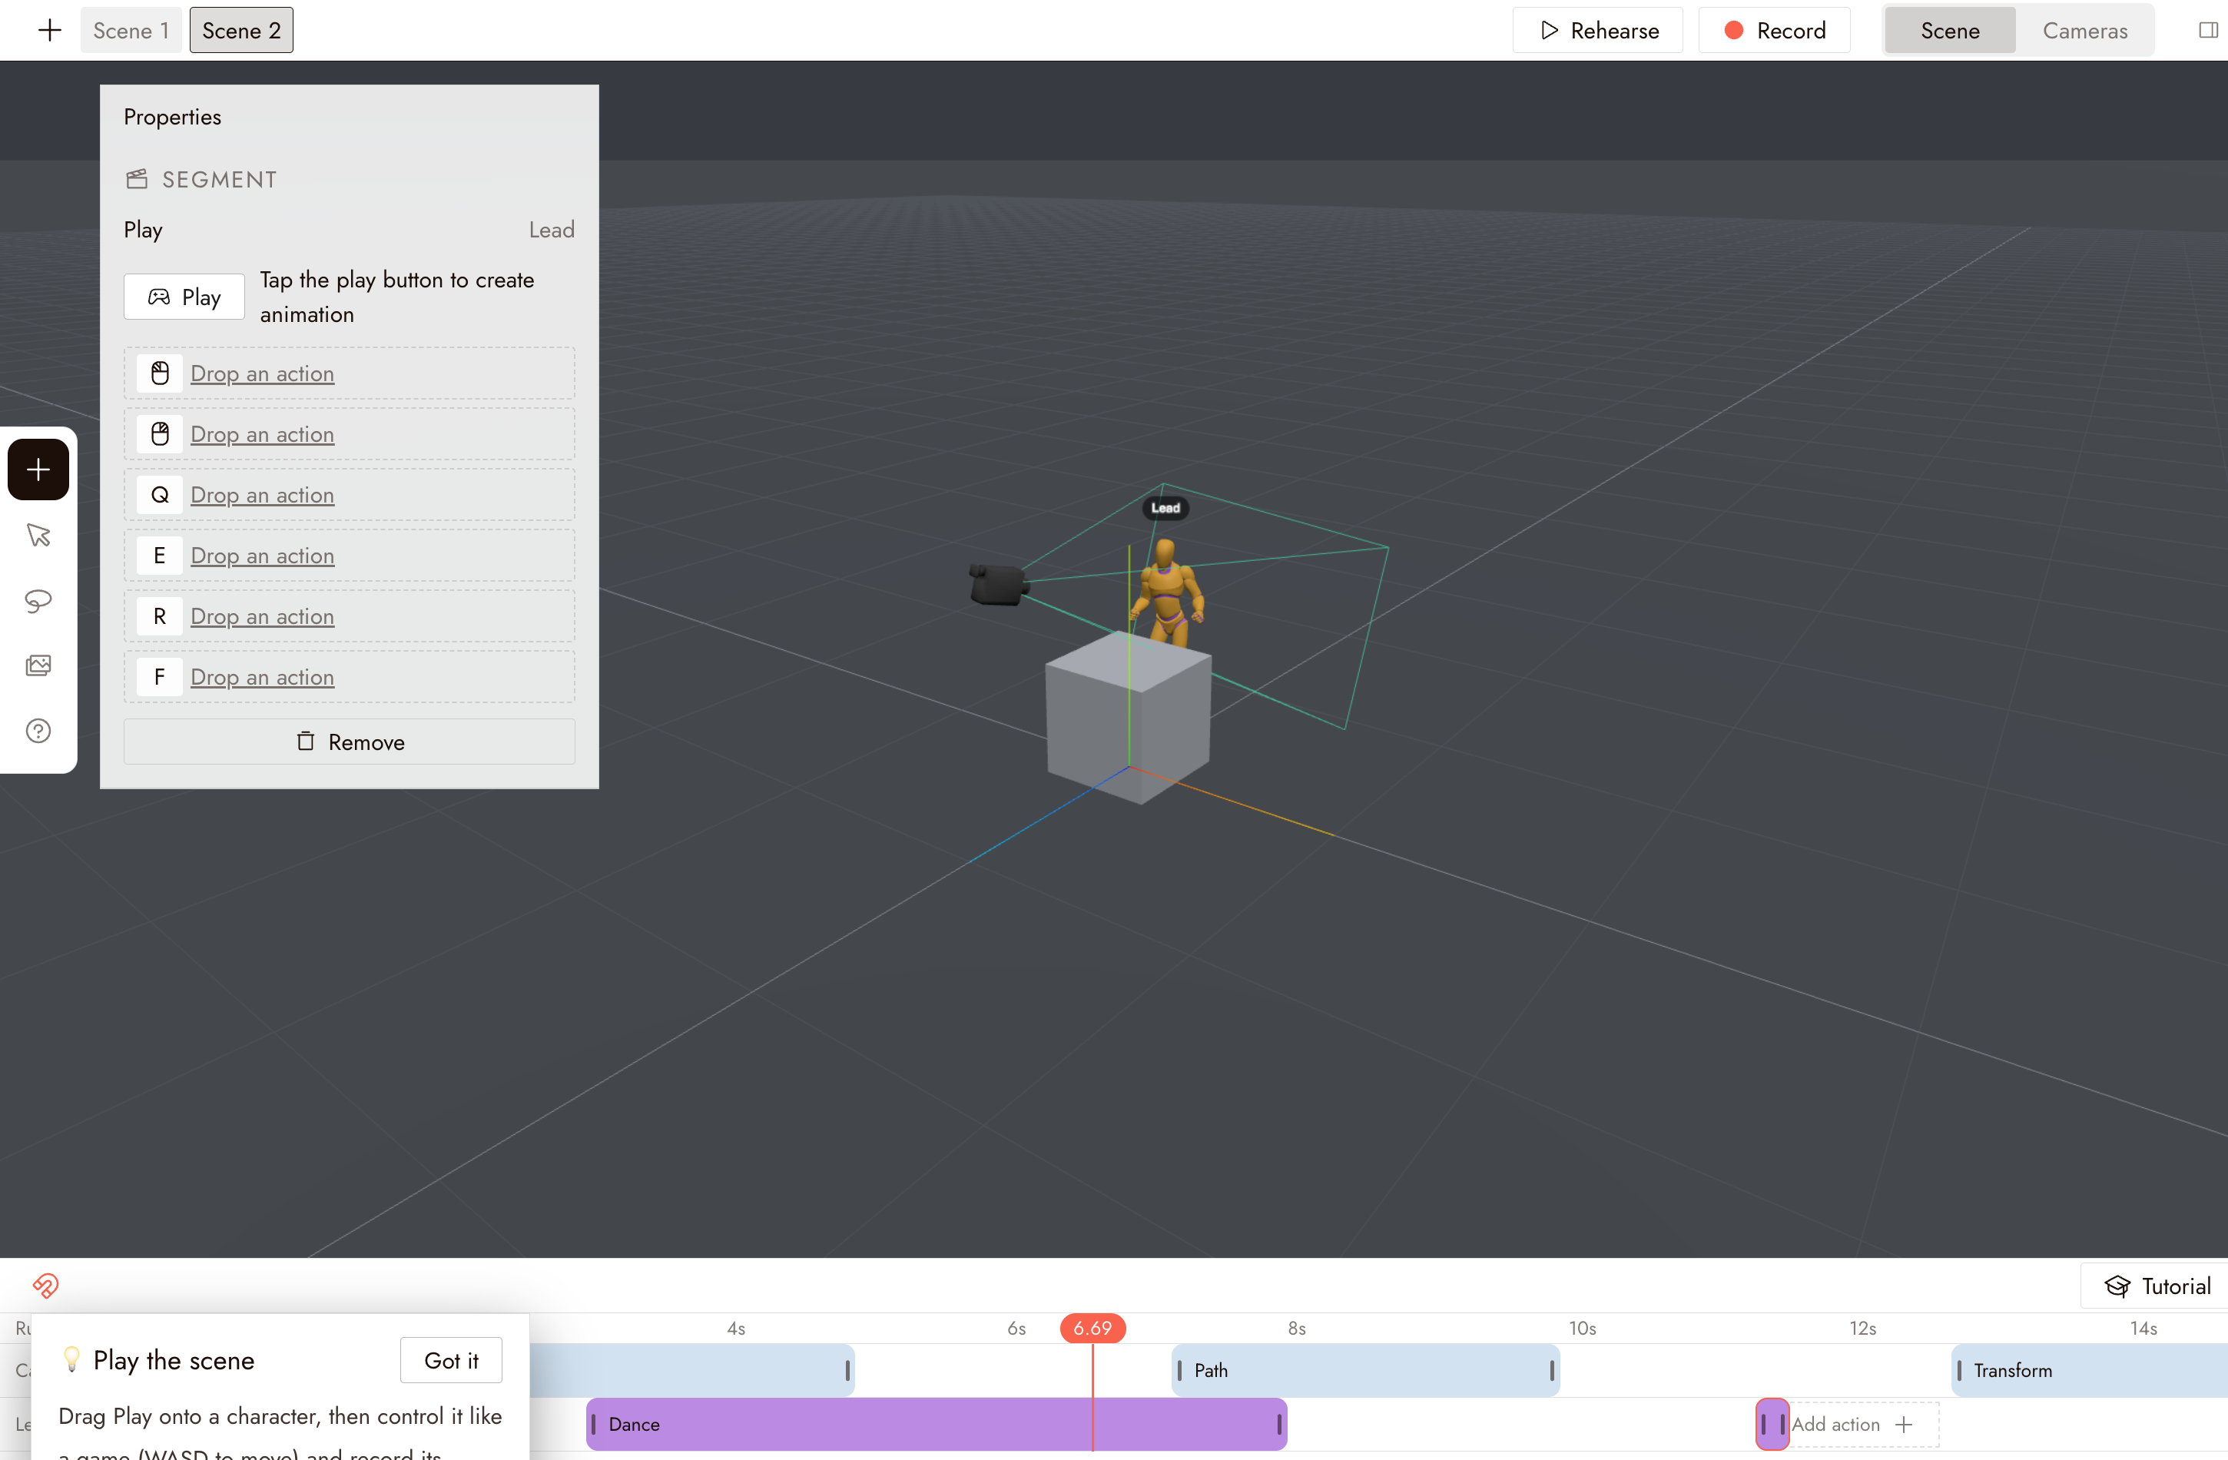Click Drop an action link beside E
Screen dimensions: 2228x1460
(262, 556)
